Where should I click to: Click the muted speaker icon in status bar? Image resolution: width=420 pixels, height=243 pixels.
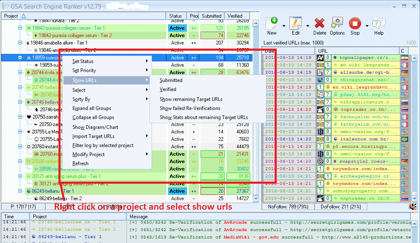413,207
